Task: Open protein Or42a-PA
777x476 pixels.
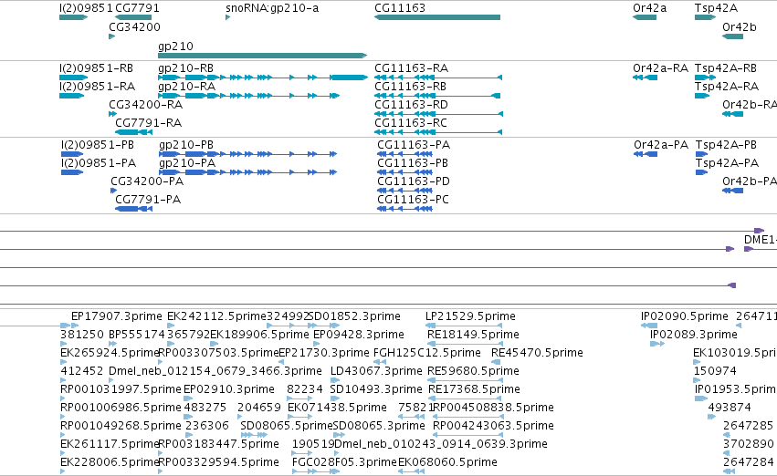Action: point(661,145)
